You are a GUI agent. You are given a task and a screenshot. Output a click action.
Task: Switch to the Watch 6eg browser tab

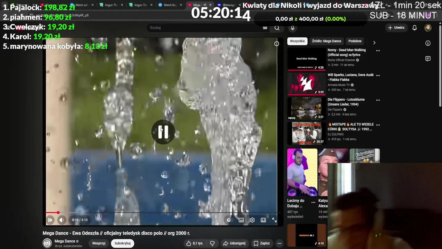pos(170,5)
